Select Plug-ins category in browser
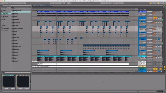166x93 pixels. point(6,18)
